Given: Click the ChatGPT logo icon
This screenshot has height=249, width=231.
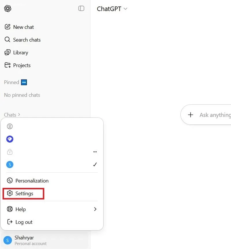Looking at the screenshot, I should point(8,9).
